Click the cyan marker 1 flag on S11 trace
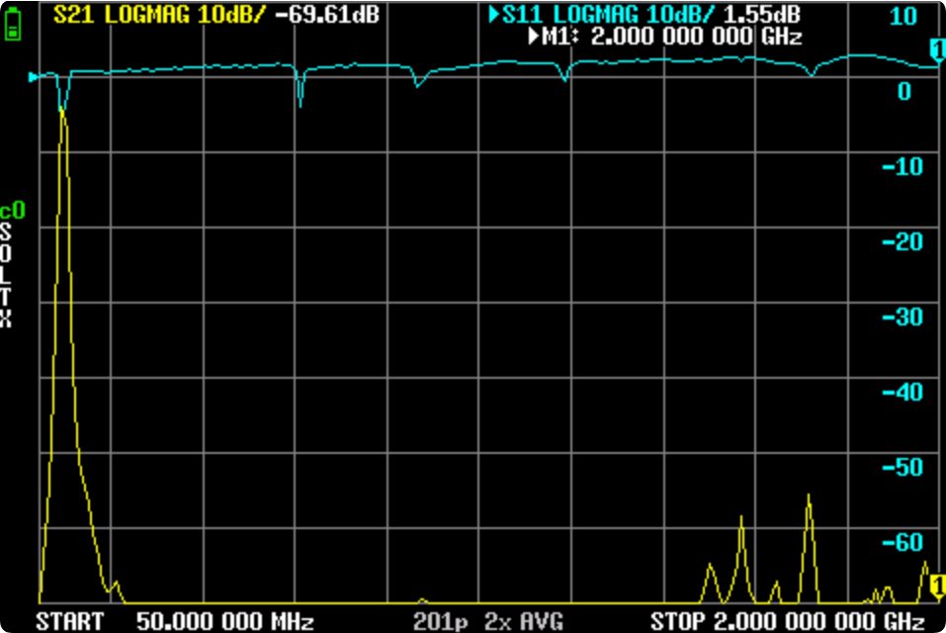The image size is (946, 633). [937, 48]
